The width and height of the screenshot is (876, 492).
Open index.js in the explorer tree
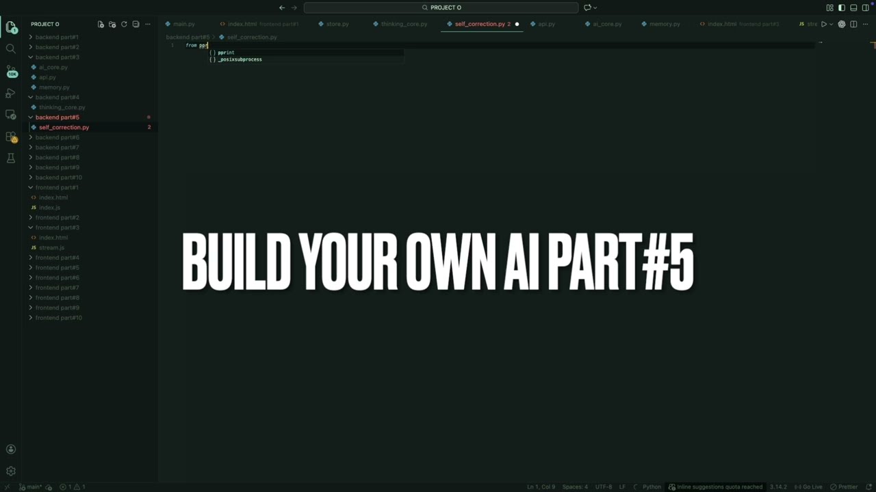point(49,208)
